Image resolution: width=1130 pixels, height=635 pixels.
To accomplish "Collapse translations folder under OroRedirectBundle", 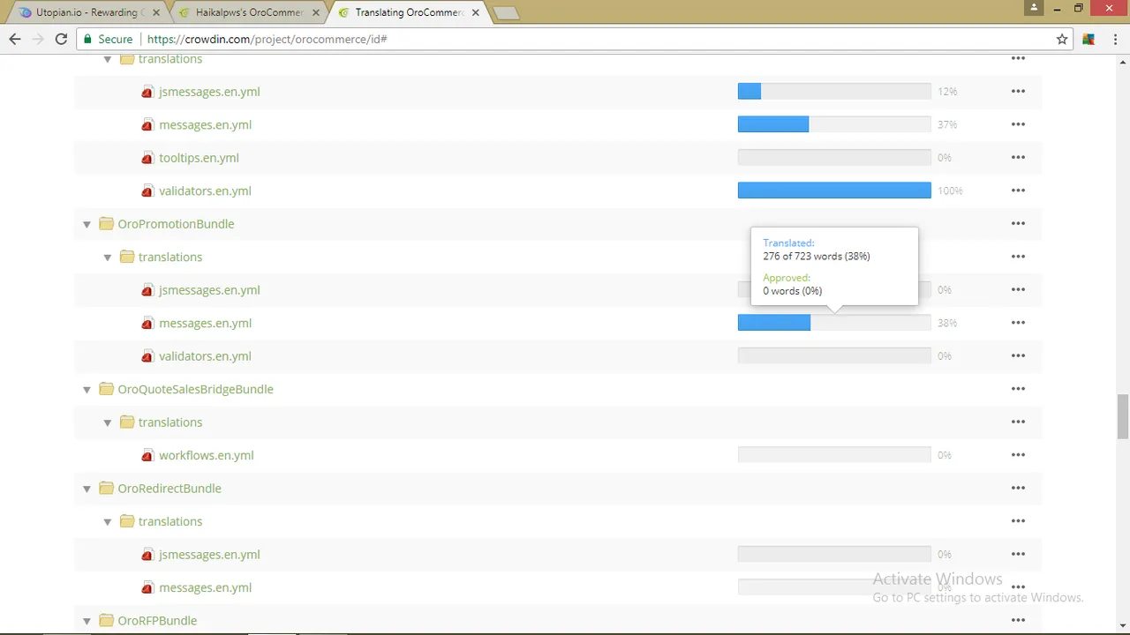I will click(108, 522).
